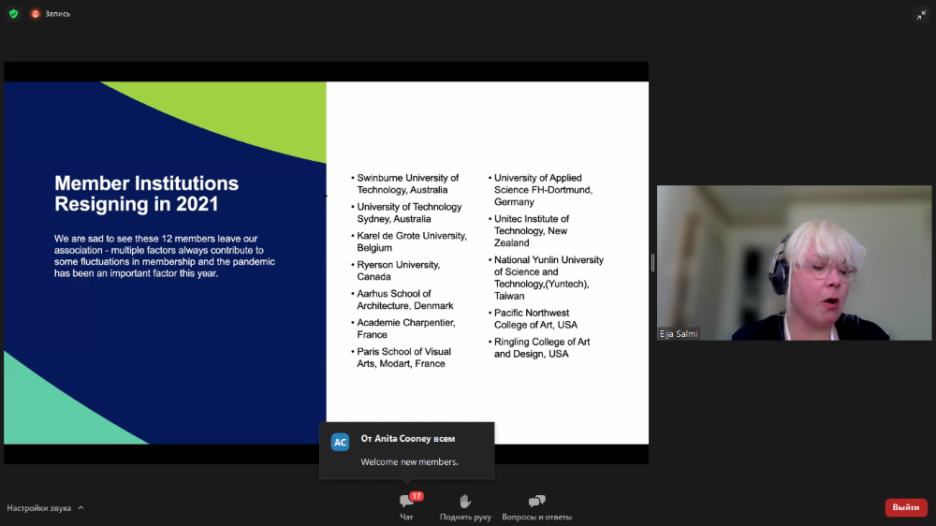Image resolution: width=936 pixels, height=526 pixels.
Task: Click Paris School of Visual Arts entry
Action: point(403,358)
